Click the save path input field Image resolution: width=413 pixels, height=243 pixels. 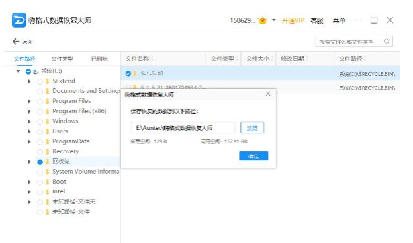coord(183,128)
